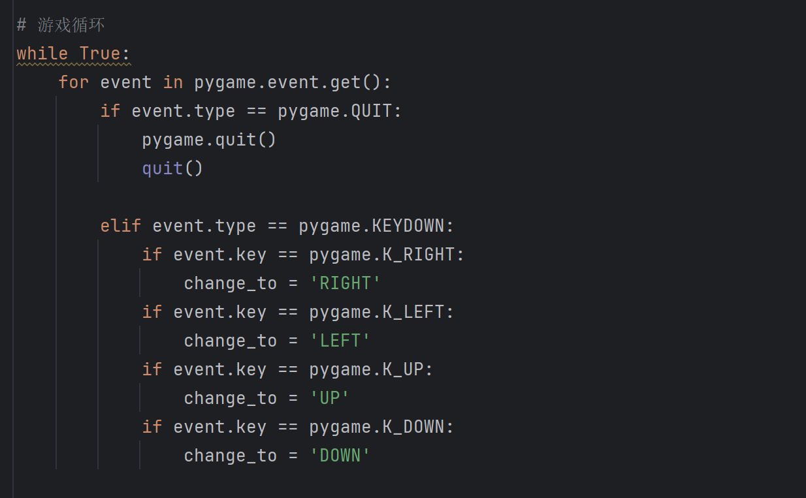Click pygame.QUIT in the if condition
Screen dimensions: 806x498
point(335,112)
